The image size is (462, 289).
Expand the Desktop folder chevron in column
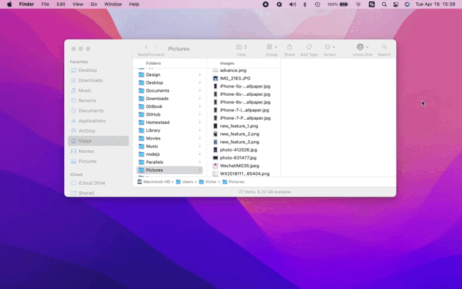click(x=200, y=82)
